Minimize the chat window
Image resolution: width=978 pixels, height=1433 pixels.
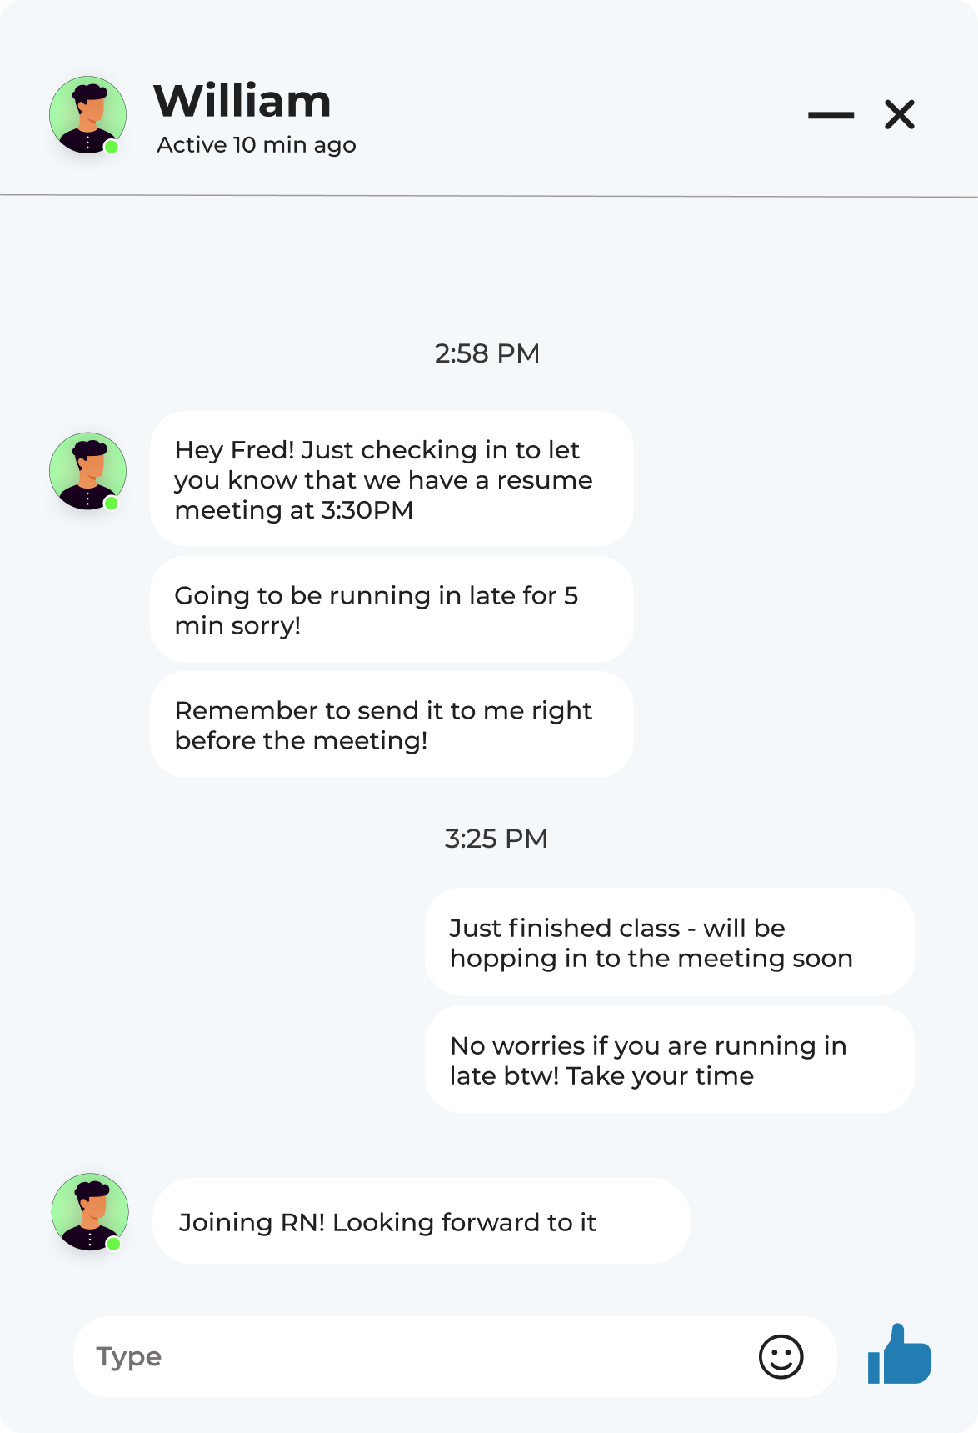(x=831, y=115)
